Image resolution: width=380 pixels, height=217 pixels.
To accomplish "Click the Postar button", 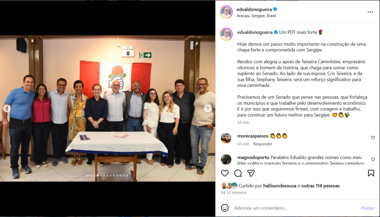I will [x=368, y=208].
